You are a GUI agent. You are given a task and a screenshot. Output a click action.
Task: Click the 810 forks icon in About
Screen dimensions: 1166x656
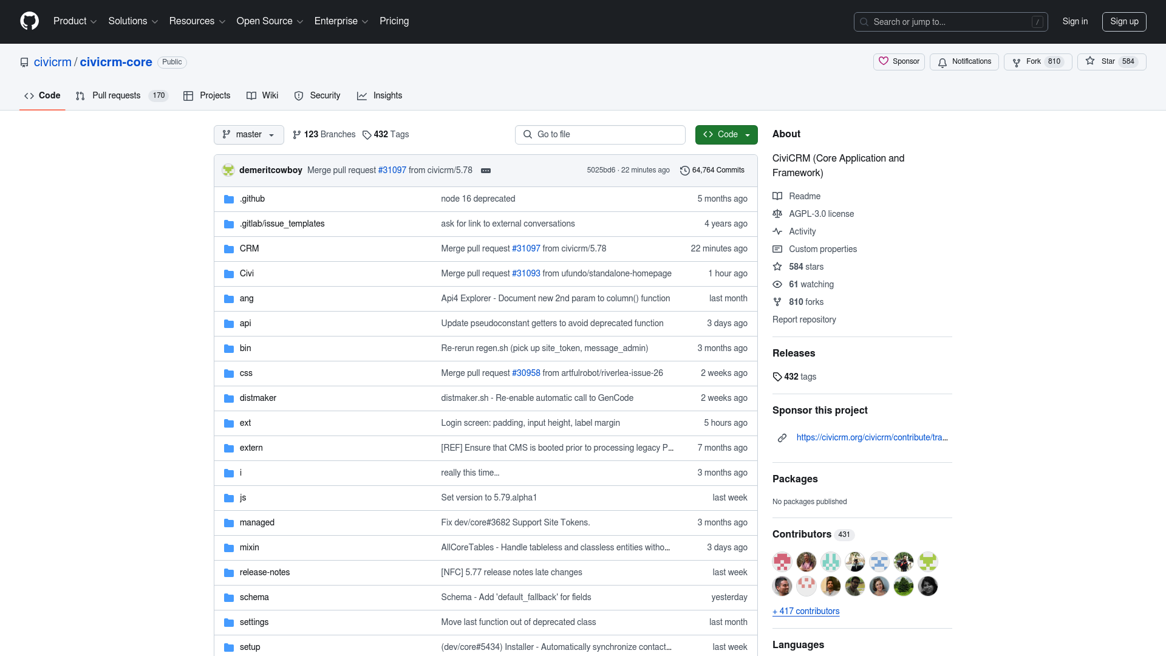[777, 302]
